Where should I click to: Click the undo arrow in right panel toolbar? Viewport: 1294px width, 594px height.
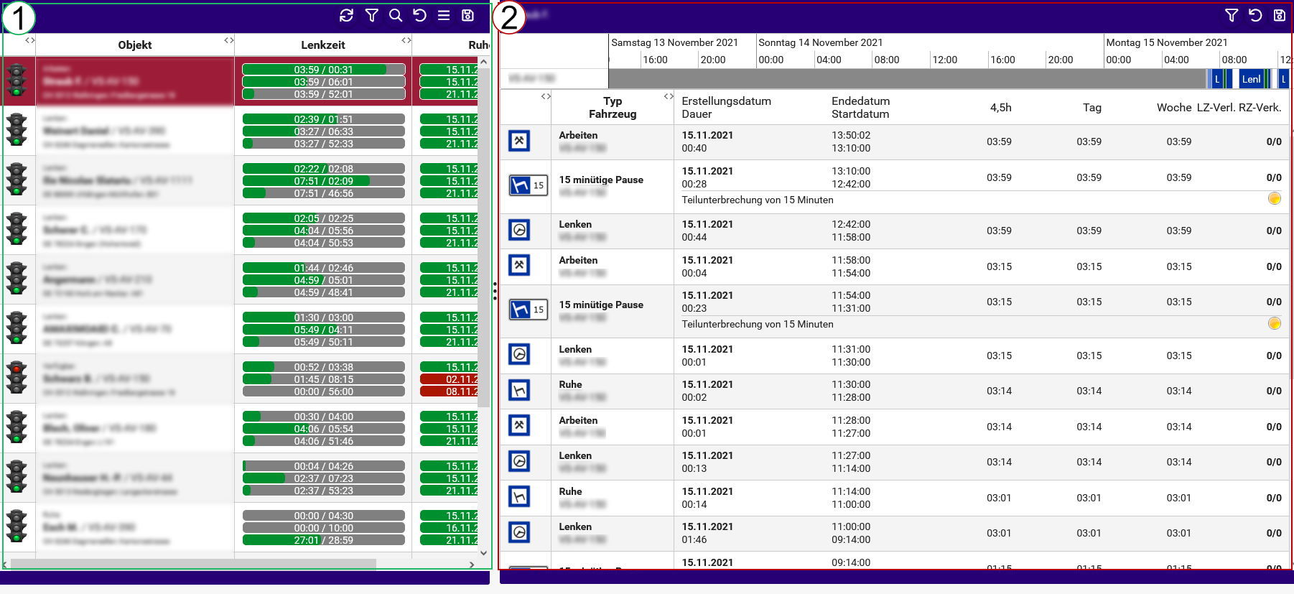coord(1255,15)
